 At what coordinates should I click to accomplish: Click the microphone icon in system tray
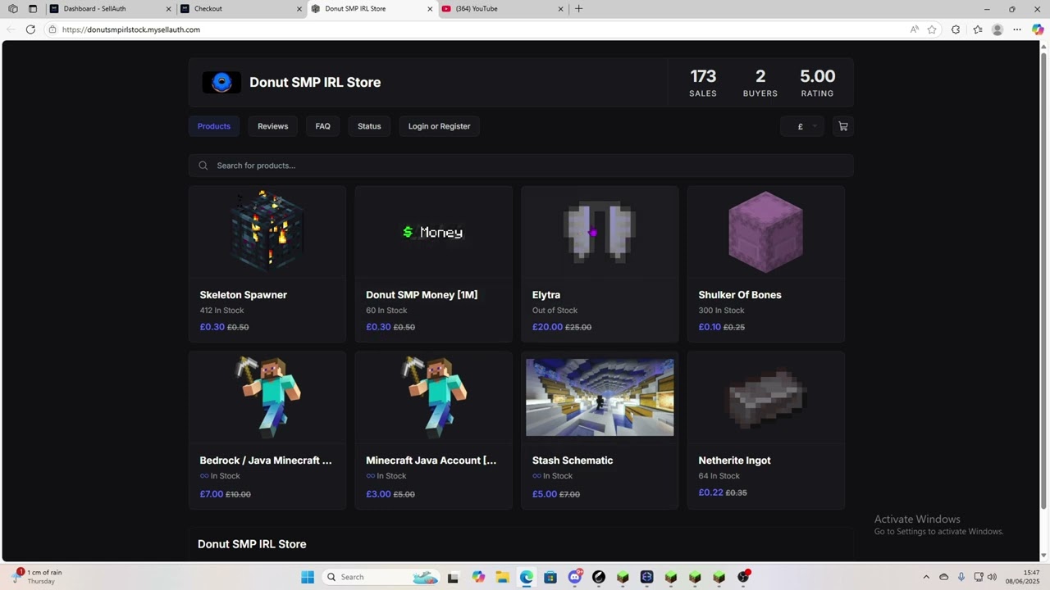click(961, 577)
